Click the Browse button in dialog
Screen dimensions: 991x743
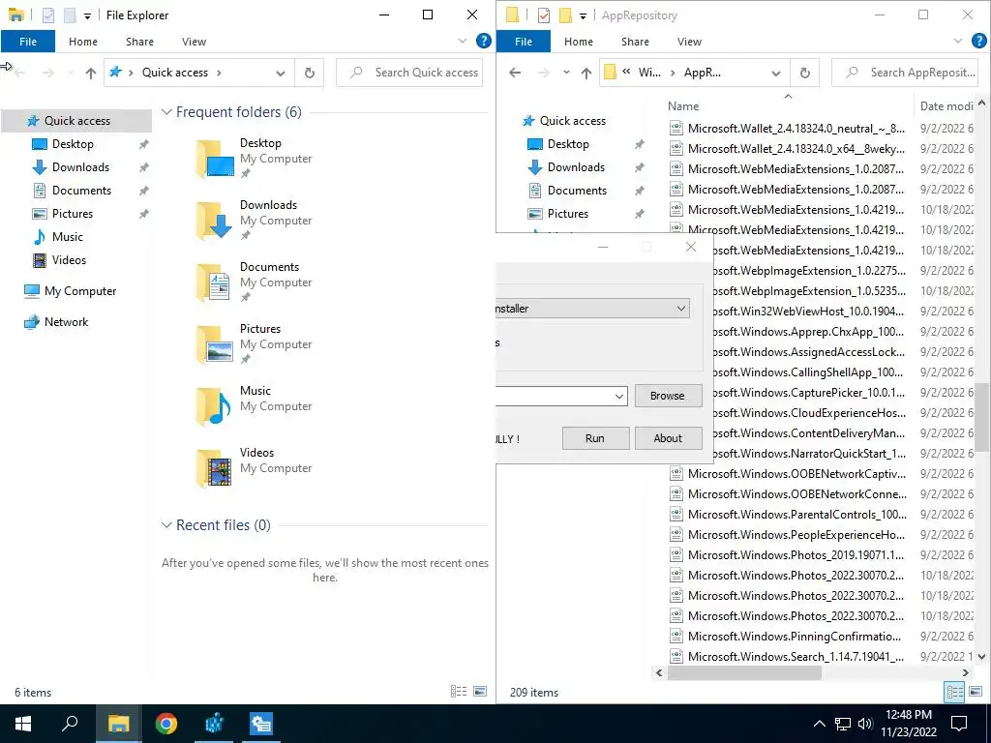pos(668,396)
